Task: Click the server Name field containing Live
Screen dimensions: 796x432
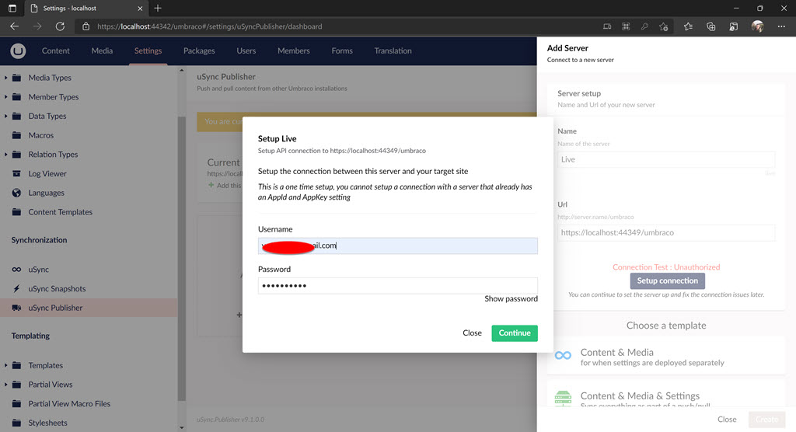Action: coord(666,159)
